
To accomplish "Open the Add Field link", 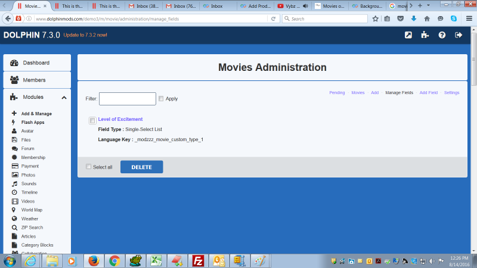I will 428,93.
